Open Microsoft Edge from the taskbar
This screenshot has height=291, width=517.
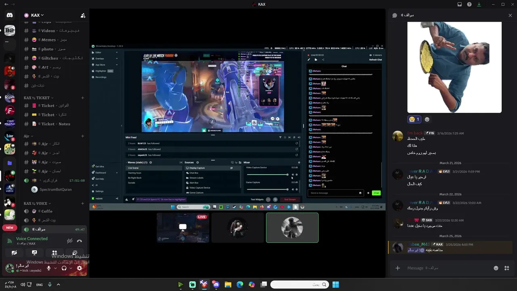240,285
